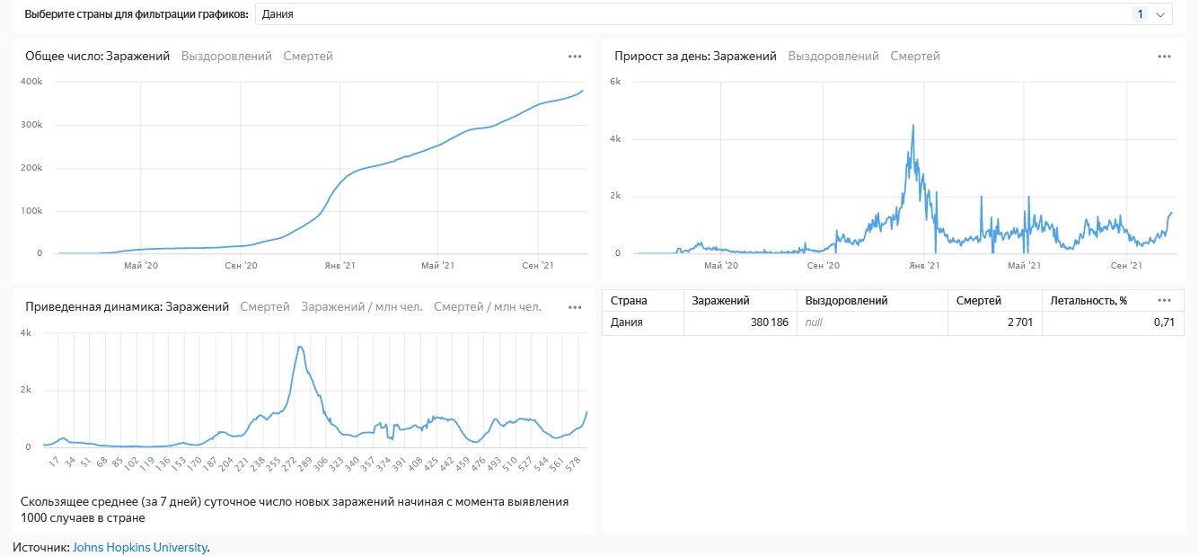Select Смертей / млн чел. tab

pos(488,307)
